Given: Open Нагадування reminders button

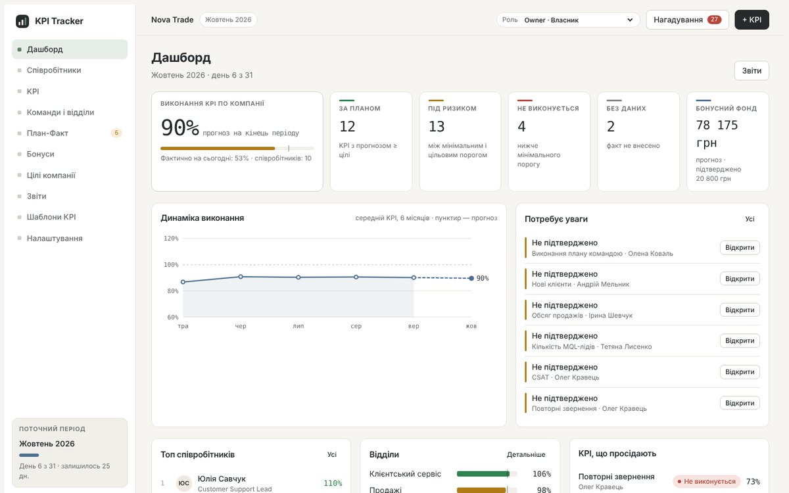Looking at the screenshot, I should coord(687,20).
